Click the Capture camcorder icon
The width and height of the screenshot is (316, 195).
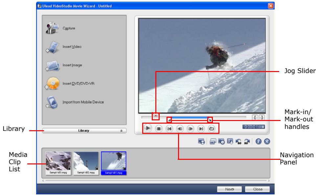point(52,28)
